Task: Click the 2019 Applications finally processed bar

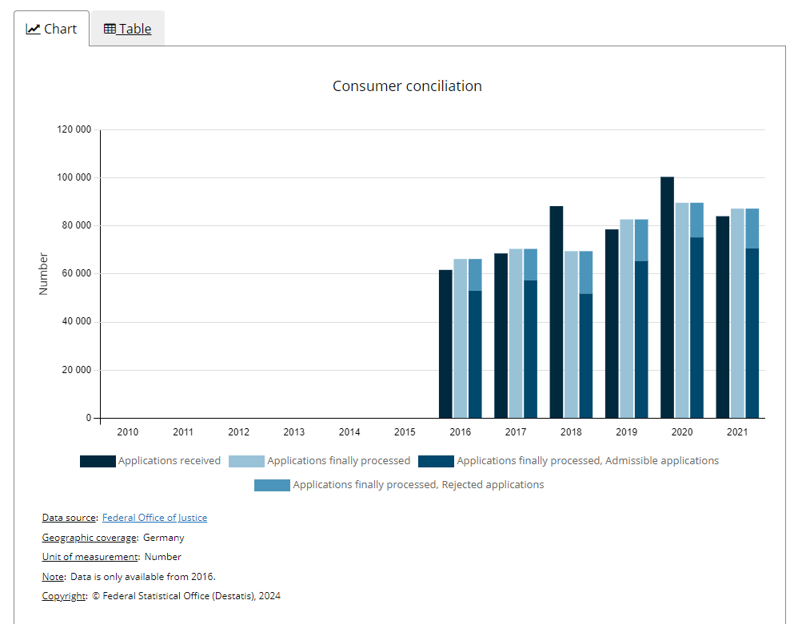Action: tap(626, 319)
